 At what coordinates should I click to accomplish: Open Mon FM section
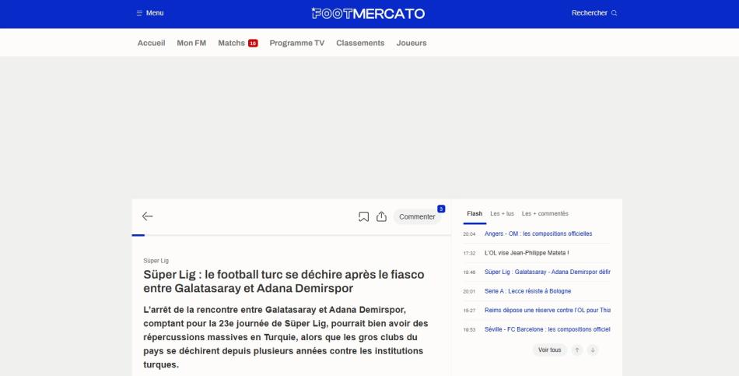[x=191, y=43]
